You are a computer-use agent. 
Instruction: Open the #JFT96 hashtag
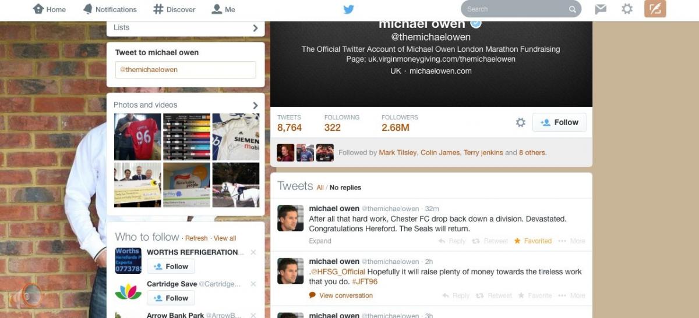tap(365, 281)
